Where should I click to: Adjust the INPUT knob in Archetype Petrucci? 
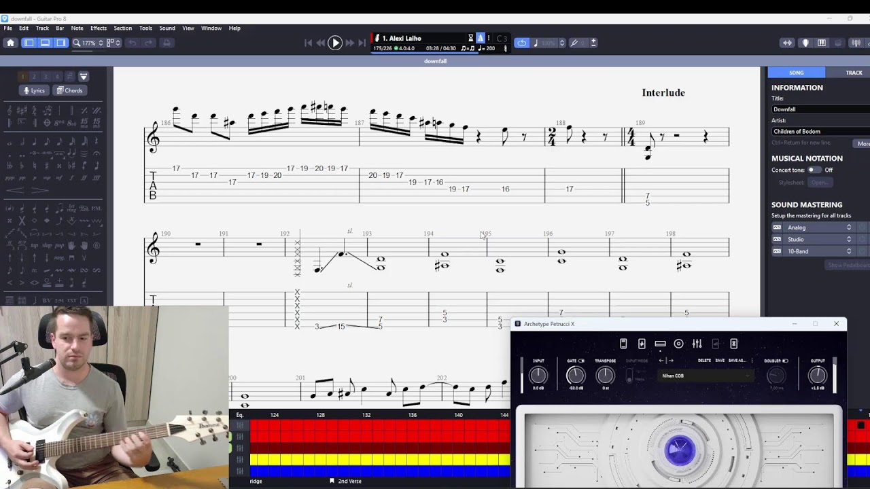click(538, 376)
